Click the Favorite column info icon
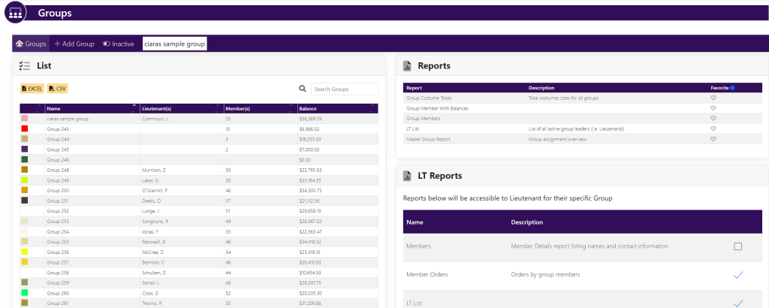769x308 pixels. coord(732,88)
